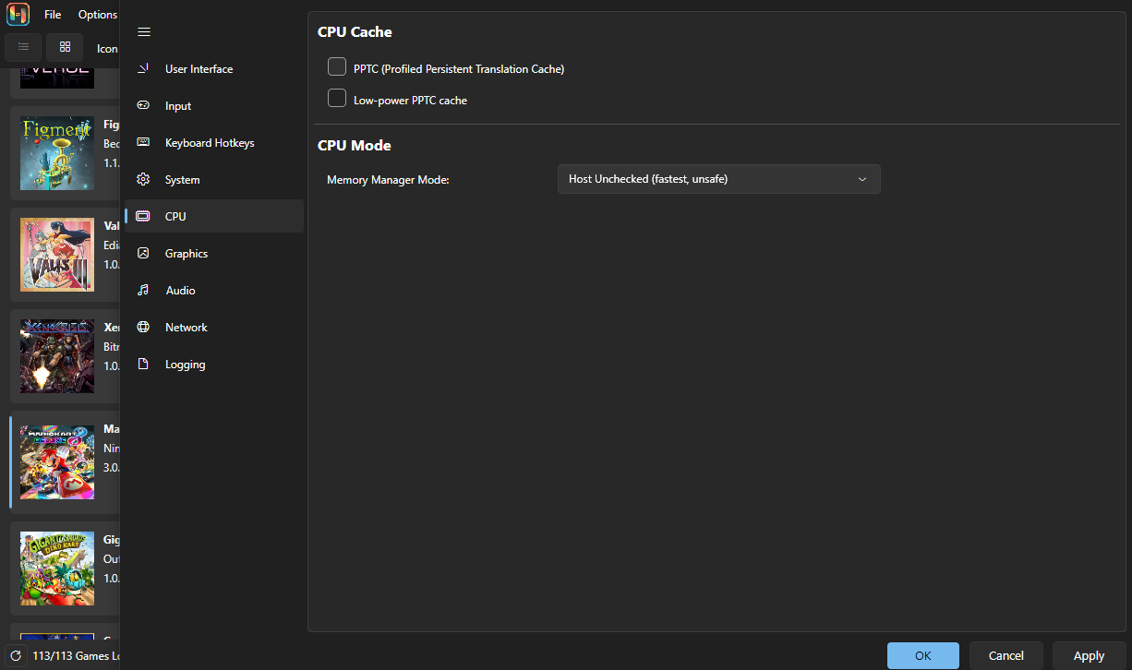
Task: Open the Audio music note icon
Action: [143, 291]
